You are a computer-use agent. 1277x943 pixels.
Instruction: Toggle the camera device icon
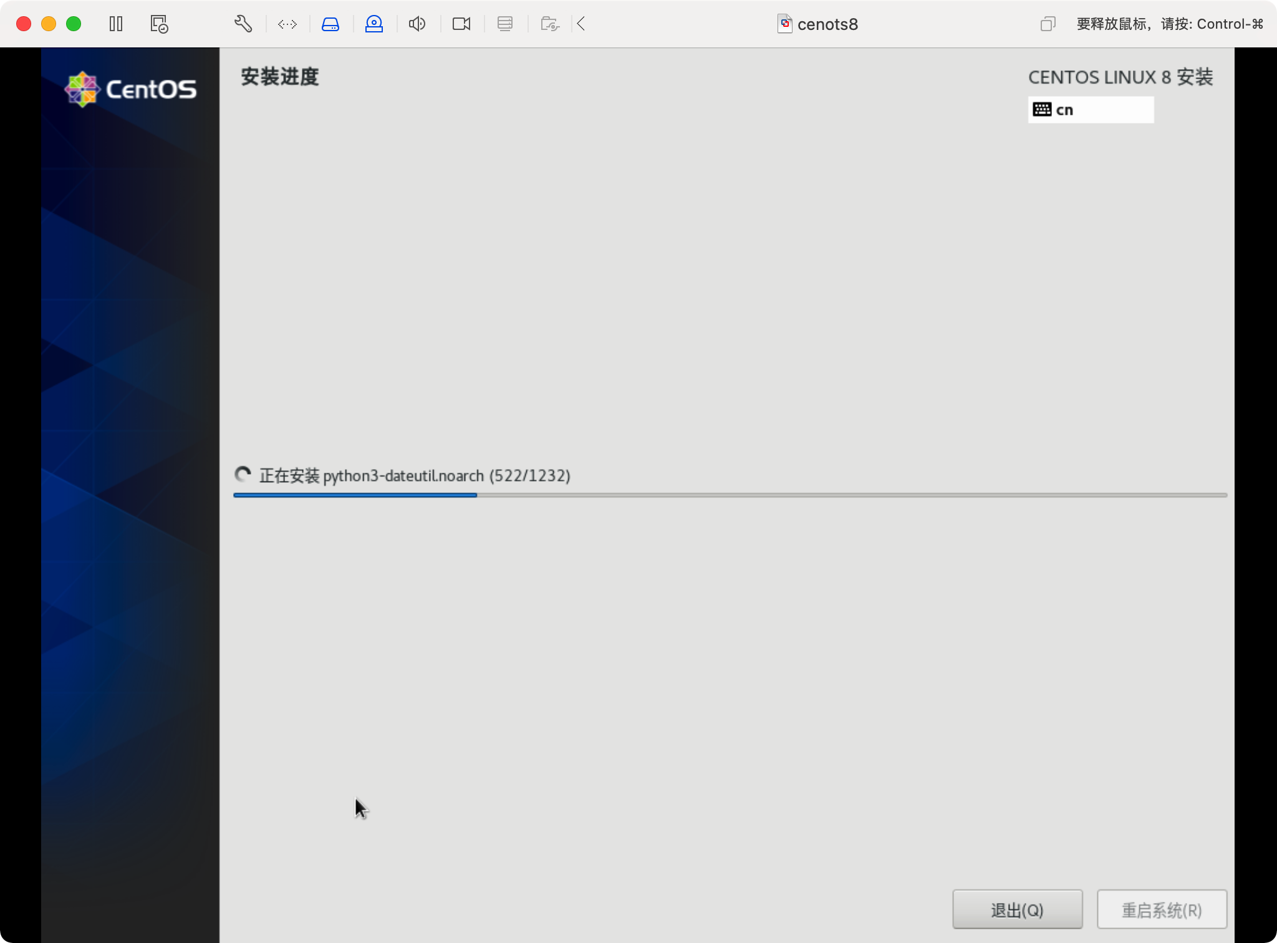461,24
